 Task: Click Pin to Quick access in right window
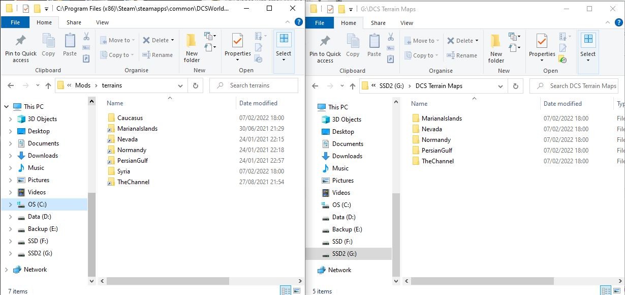tap(325, 48)
